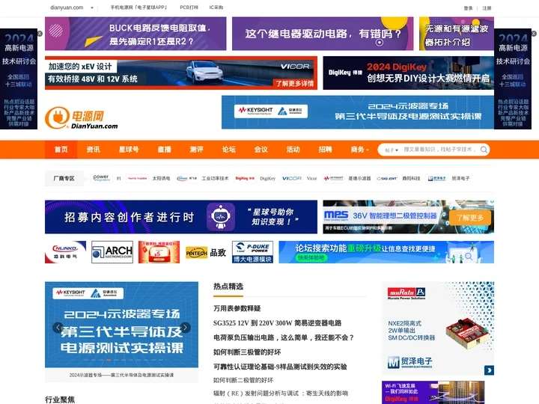Image resolution: width=539 pixels, height=404 pixels.
Task: Open the 会议 navigation tab
Action: 261,150
